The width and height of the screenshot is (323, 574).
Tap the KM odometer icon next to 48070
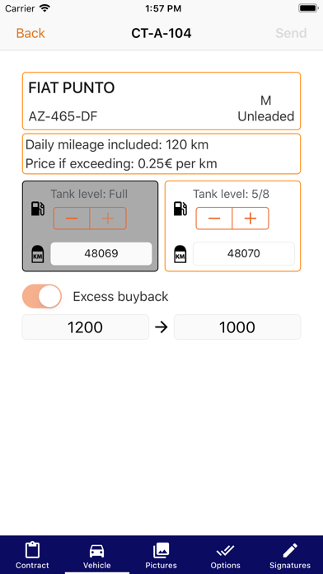pos(180,254)
